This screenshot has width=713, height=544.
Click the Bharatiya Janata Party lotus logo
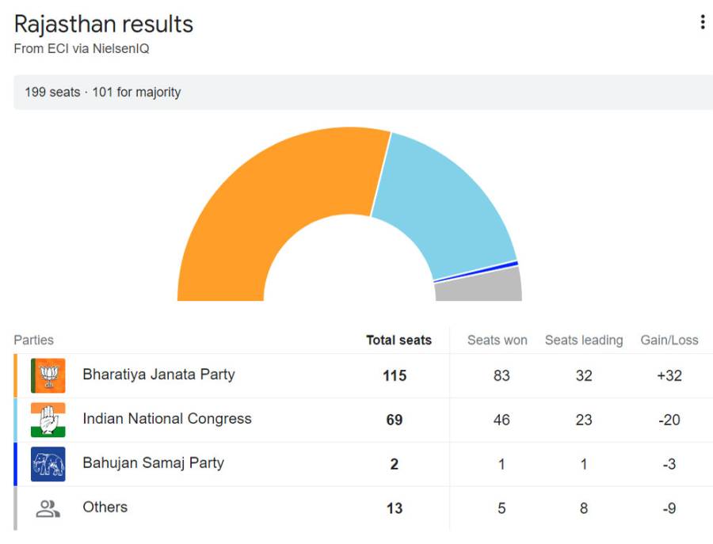tap(48, 375)
